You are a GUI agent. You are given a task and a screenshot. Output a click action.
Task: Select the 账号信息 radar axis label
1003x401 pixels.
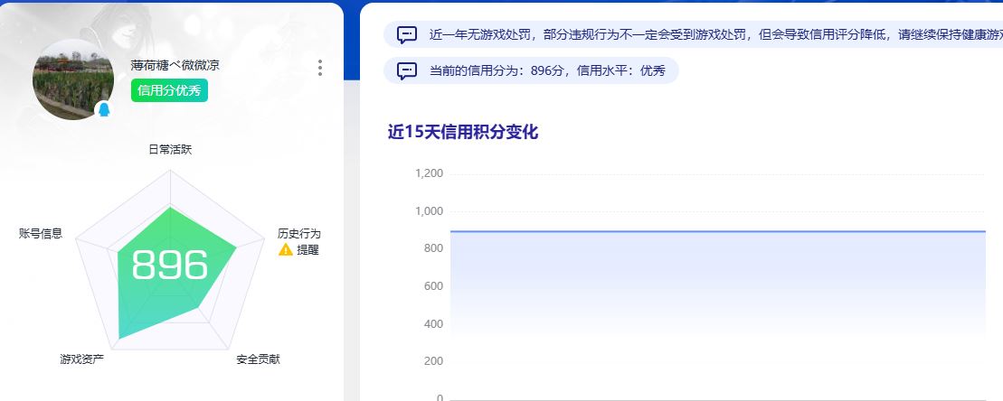[x=41, y=234]
